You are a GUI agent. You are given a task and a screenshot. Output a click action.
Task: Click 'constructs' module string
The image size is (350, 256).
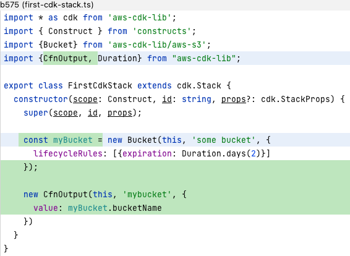click(162, 31)
